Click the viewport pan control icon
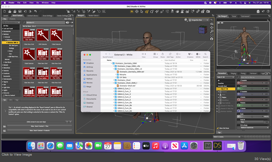This screenshot has height=162, width=272. pyautogui.click(x=212, y=28)
